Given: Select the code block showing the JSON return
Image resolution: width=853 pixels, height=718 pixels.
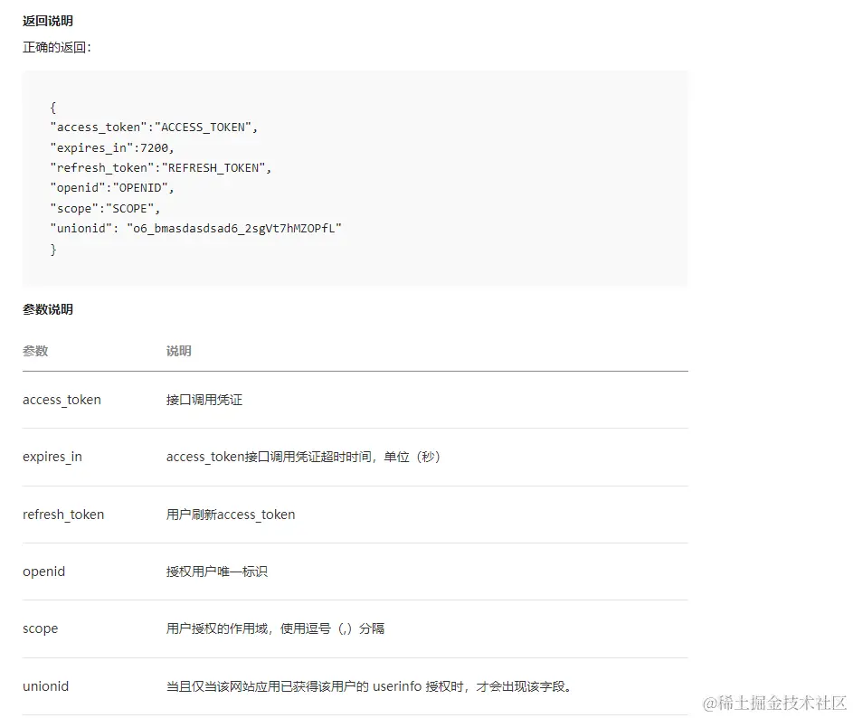Looking at the screenshot, I should [355, 177].
